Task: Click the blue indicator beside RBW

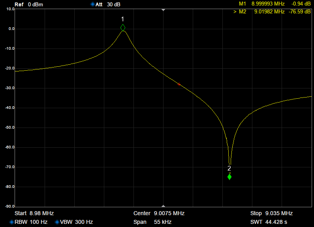Action: (x=11, y=222)
